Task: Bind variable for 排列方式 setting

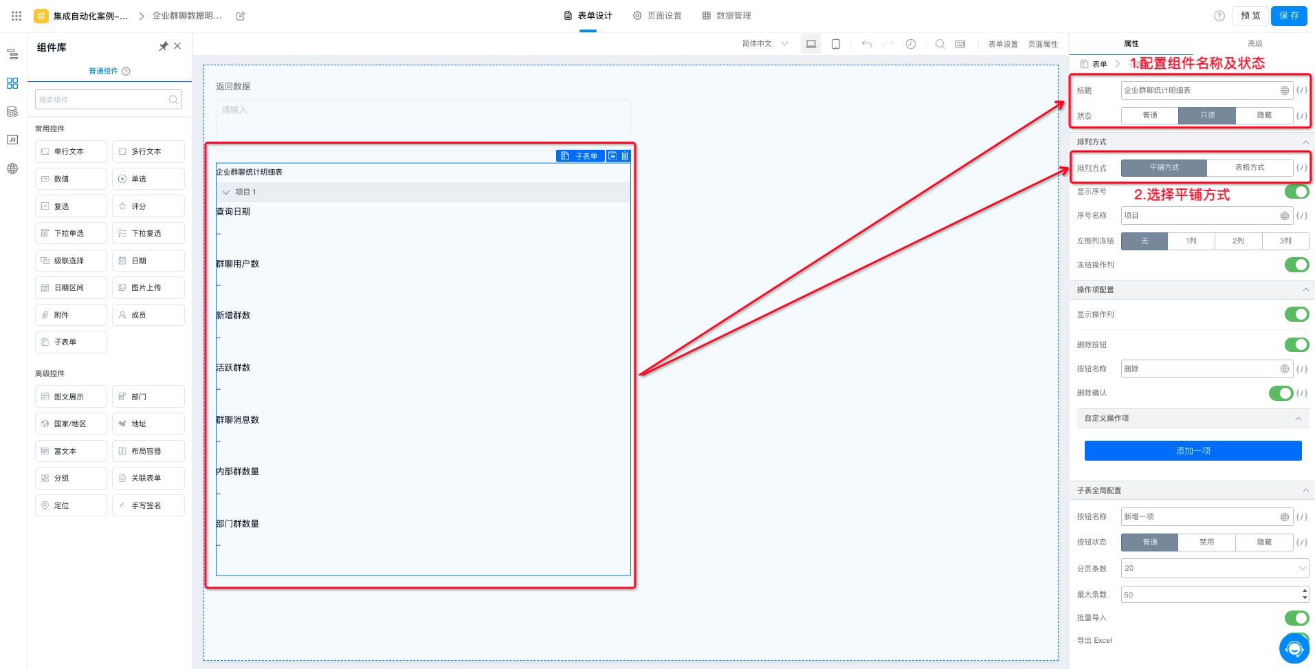Action: [x=1301, y=168]
